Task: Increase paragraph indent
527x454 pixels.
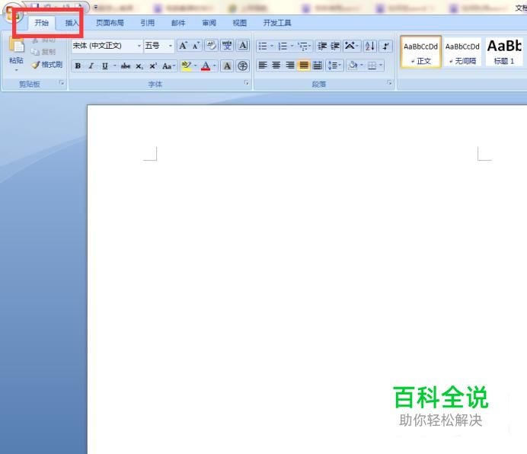Action: [x=335, y=46]
